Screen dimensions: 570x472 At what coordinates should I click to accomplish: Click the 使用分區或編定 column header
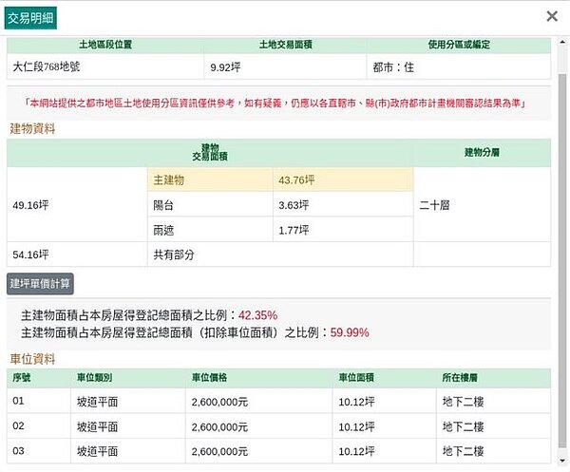459,45
